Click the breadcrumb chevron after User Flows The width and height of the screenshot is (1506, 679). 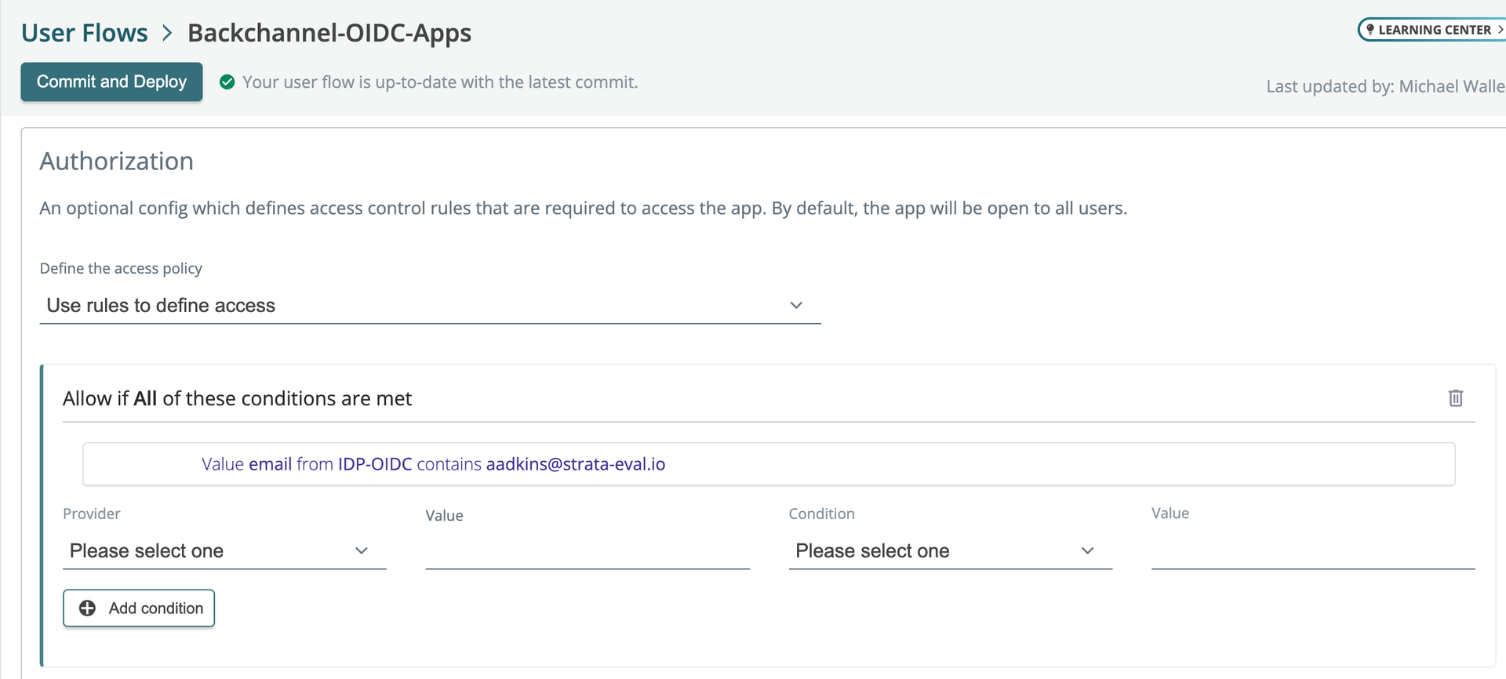coord(167,33)
